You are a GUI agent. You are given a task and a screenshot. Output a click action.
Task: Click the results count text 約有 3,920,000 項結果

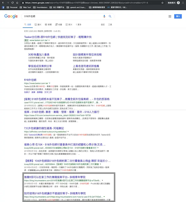point(42,31)
